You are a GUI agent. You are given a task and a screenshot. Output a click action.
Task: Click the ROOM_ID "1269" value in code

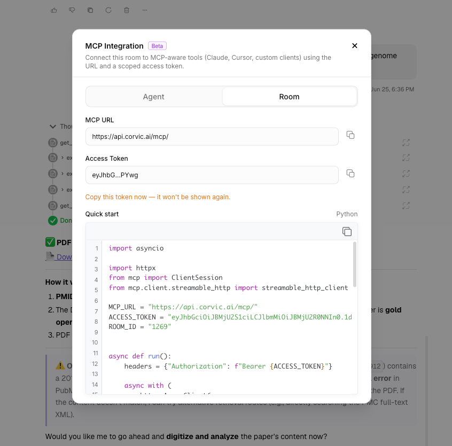159,327
